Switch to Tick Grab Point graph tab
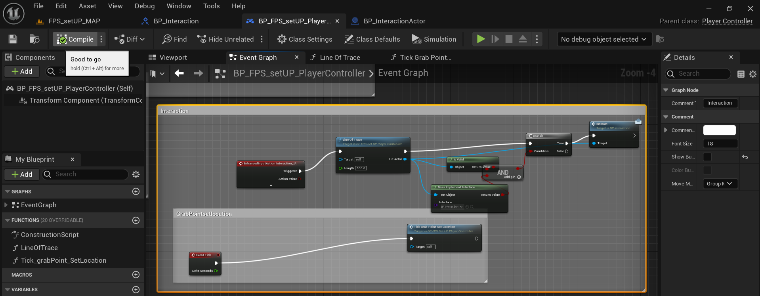The height and width of the screenshot is (296, 760). pos(421,57)
